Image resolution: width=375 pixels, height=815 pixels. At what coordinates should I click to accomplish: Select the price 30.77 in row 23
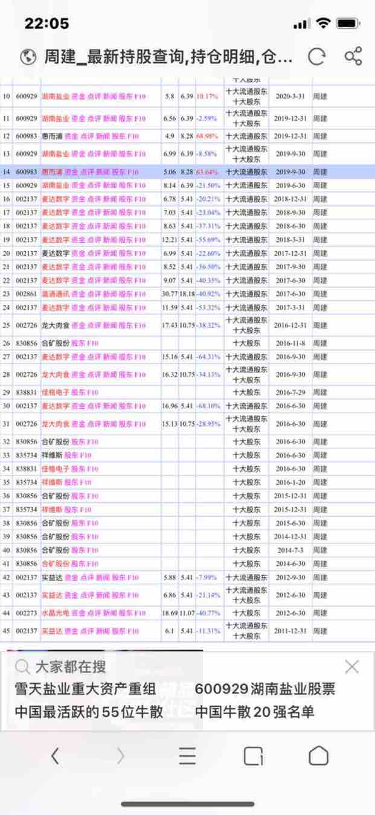(x=170, y=294)
